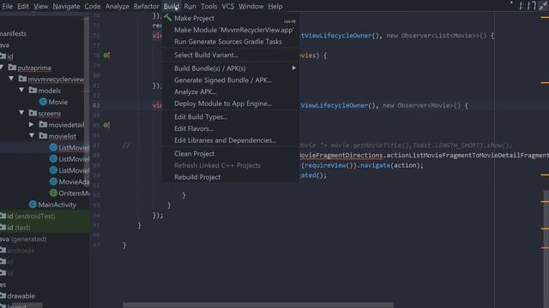Open the VCS menu
The width and height of the screenshot is (549, 308).
point(228,6)
